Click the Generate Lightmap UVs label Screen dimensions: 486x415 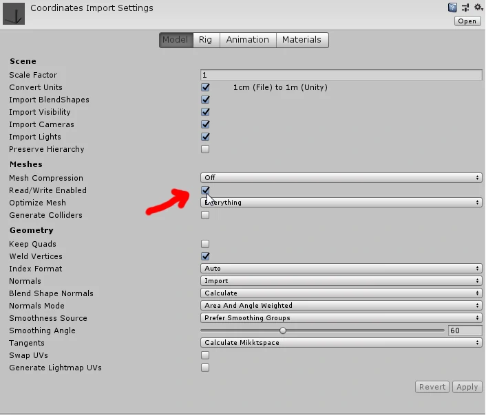tap(56, 368)
